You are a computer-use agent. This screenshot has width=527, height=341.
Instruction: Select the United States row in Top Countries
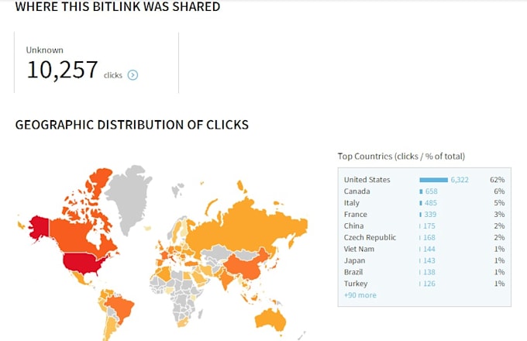click(367, 180)
